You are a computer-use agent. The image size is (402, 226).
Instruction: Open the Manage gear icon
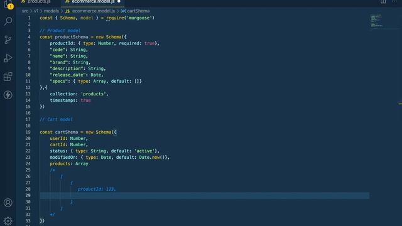(8, 220)
